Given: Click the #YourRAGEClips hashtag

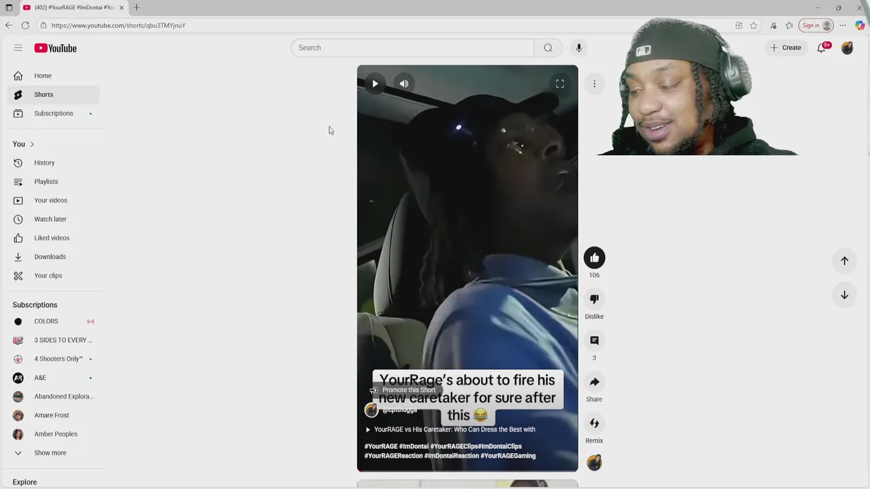Looking at the screenshot, I should [x=453, y=446].
